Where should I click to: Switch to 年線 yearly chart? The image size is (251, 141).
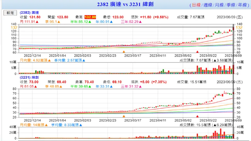(242, 5)
